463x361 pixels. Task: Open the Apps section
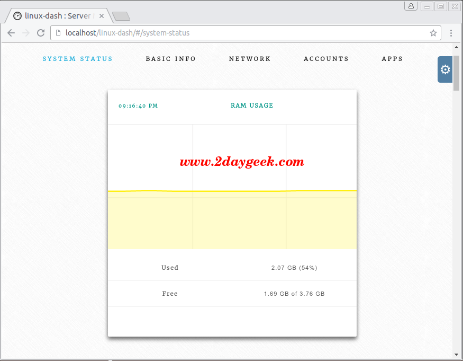pos(392,59)
